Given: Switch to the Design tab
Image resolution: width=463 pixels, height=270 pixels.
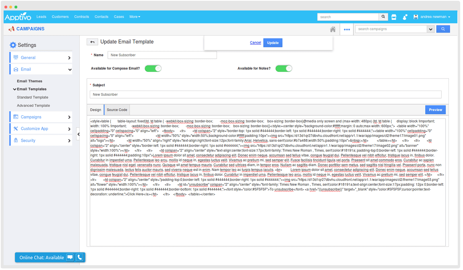Looking at the screenshot, I should coord(95,110).
